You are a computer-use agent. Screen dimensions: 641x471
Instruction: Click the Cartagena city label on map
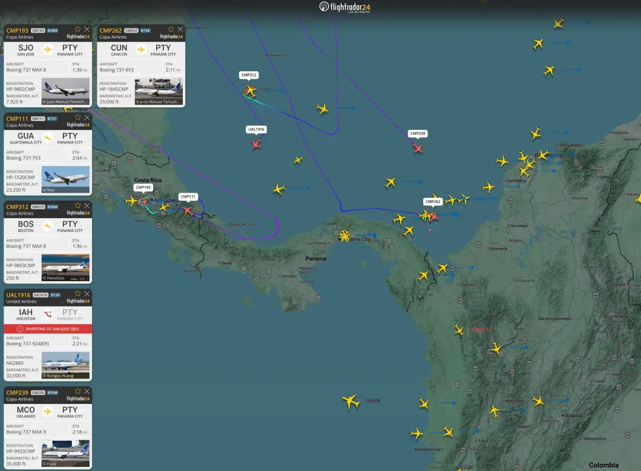[516, 180]
